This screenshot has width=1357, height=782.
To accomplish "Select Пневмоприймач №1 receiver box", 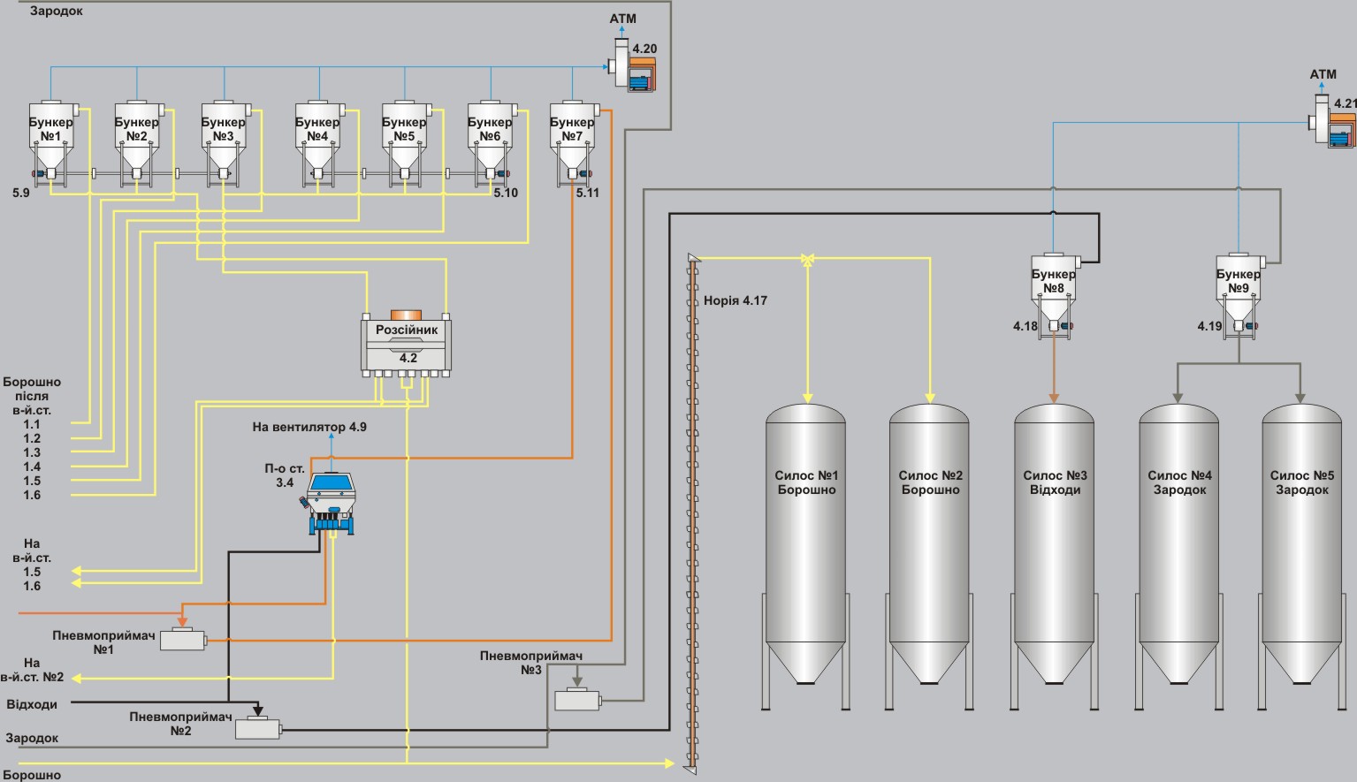I will [183, 639].
